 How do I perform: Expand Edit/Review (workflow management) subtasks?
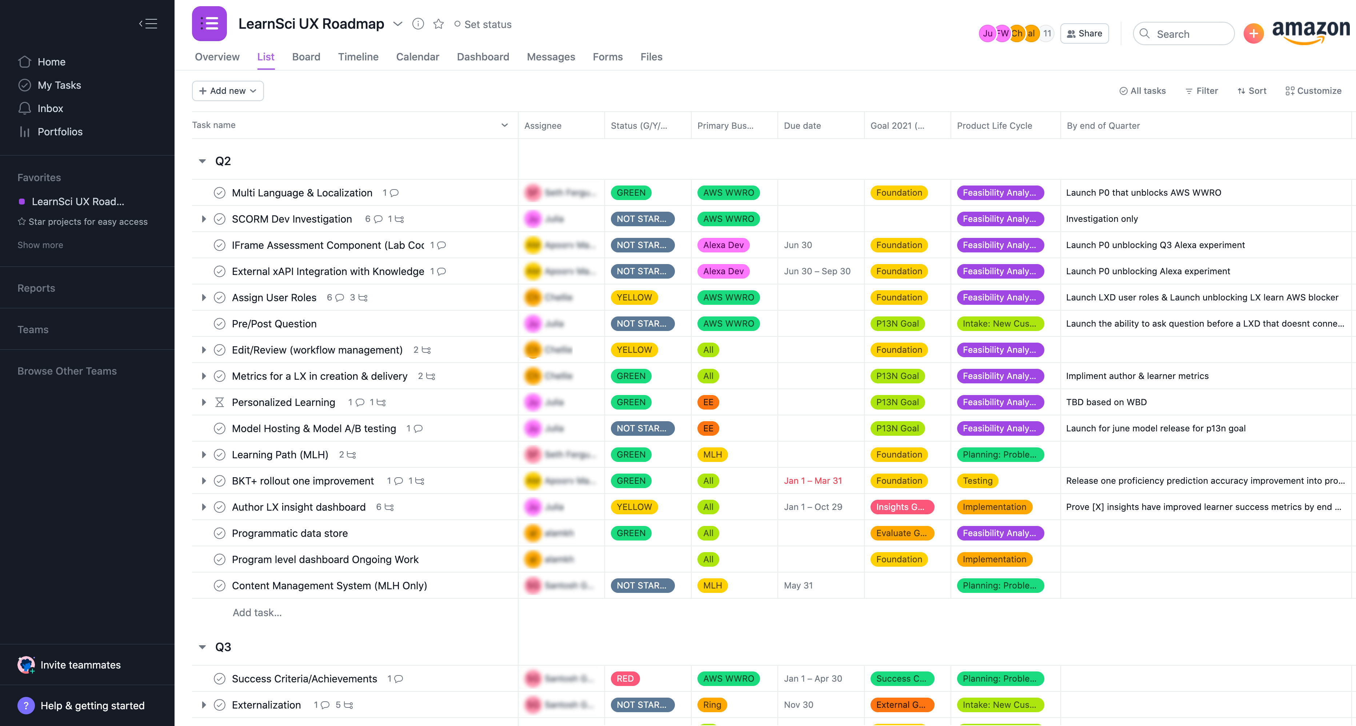coord(204,350)
